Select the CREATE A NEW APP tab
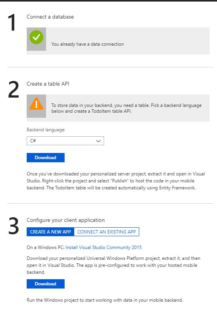217x316 pixels. (50, 232)
